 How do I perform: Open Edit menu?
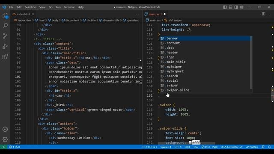pos(19,7)
